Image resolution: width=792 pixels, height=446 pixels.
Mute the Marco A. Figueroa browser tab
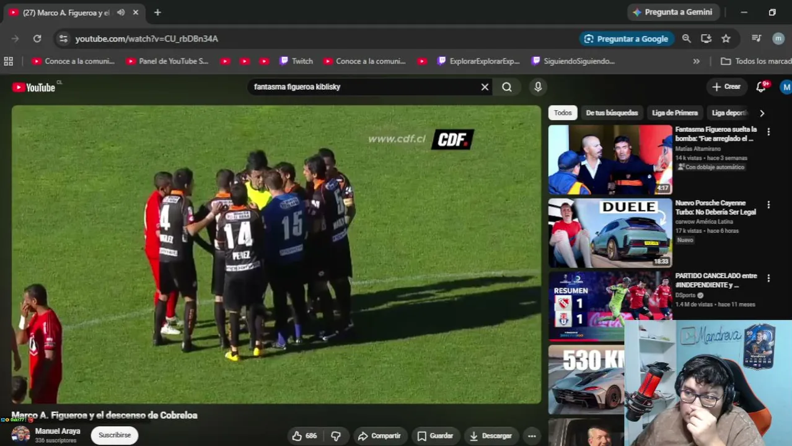pyautogui.click(x=121, y=12)
